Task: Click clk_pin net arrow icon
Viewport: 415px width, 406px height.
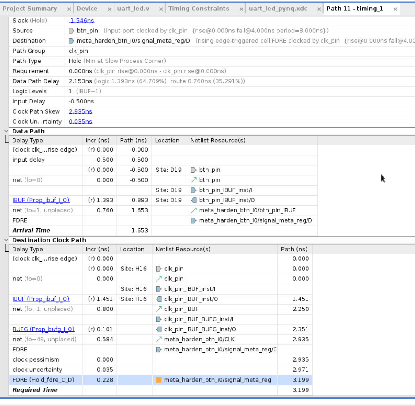Action: 159,279
